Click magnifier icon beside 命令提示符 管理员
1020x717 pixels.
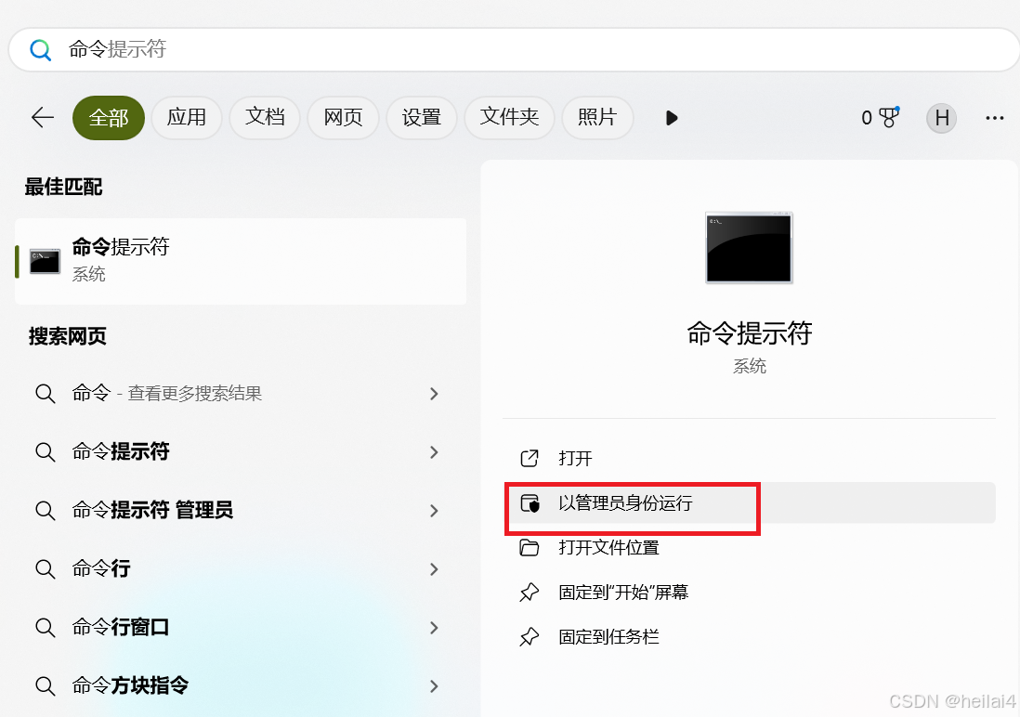(x=45, y=511)
